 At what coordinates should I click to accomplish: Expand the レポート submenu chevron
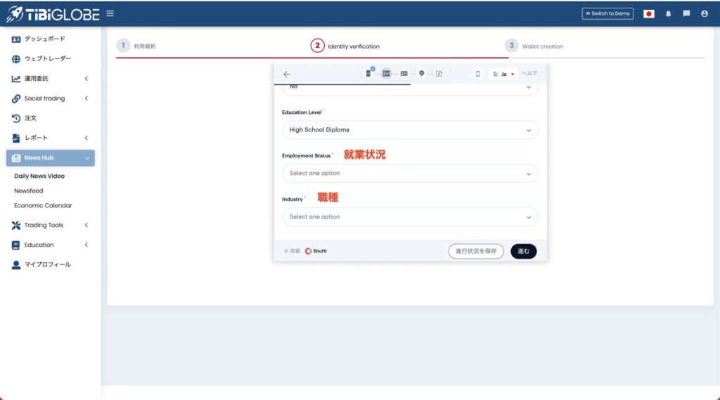(x=86, y=138)
